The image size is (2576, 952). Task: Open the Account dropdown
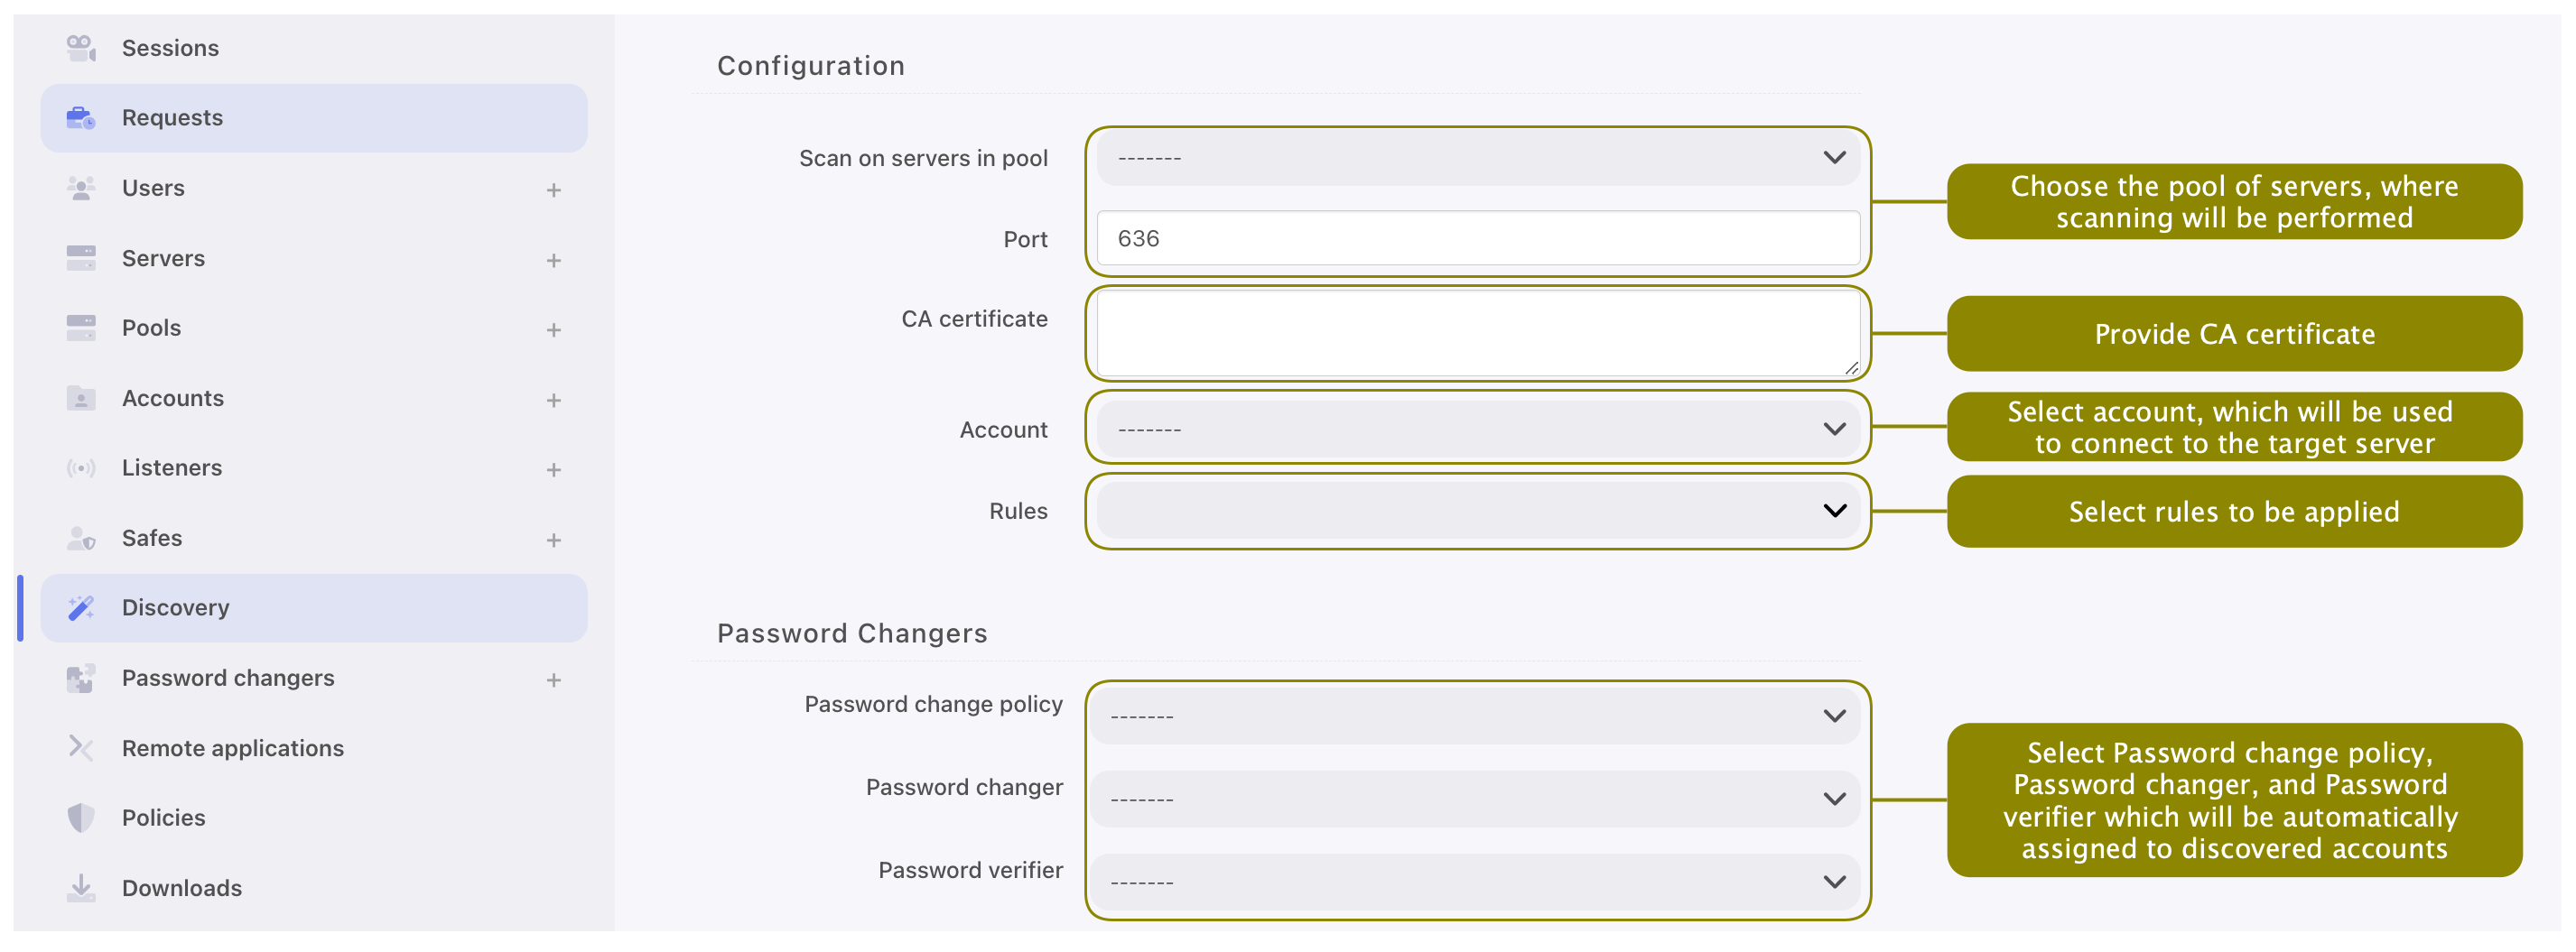1478,429
